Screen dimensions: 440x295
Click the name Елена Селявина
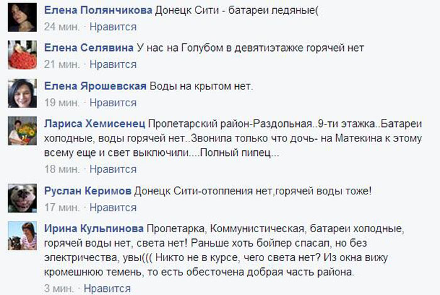[x=89, y=48]
